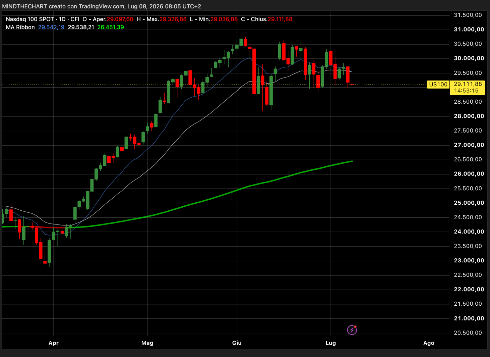Click the 23.000,00 price axis label
The width and height of the screenshot is (490, 357).
click(469, 260)
